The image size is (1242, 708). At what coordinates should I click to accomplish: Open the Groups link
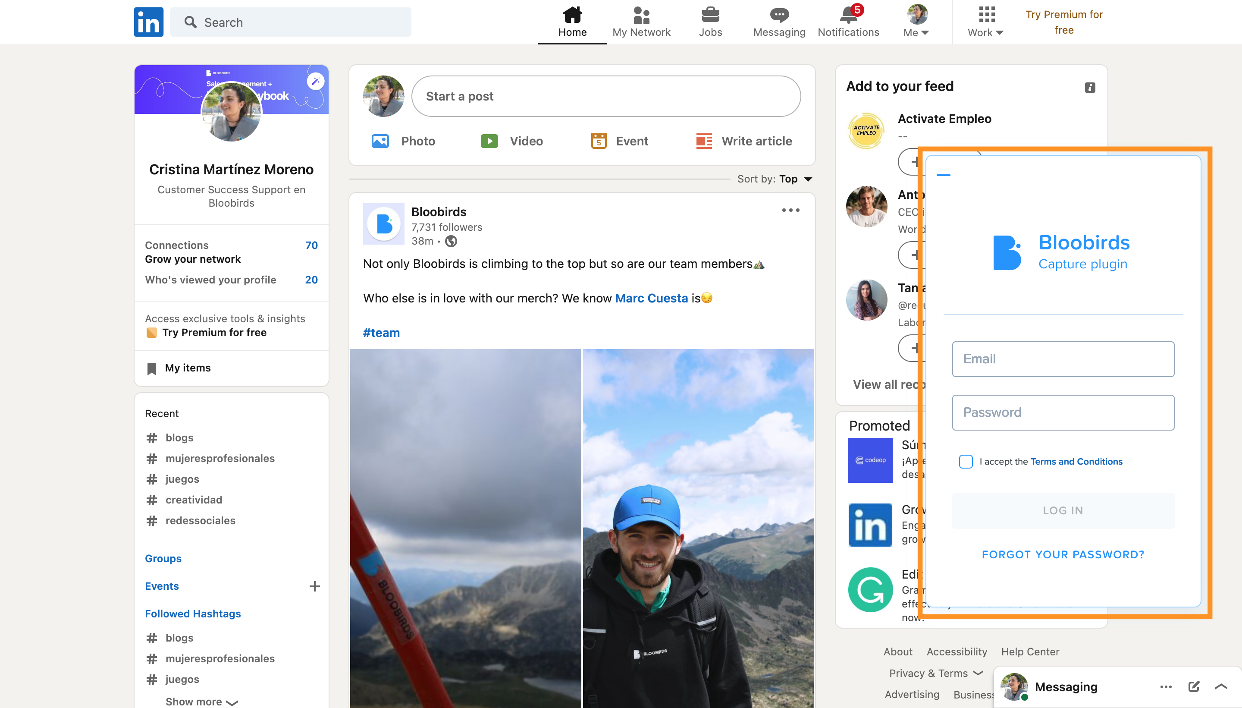tap(163, 558)
